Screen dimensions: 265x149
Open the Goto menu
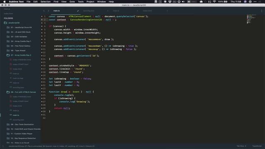(x=72, y=2)
